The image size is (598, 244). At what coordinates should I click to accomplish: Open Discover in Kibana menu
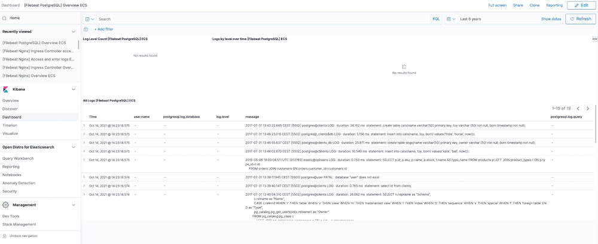pyautogui.click(x=10, y=109)
